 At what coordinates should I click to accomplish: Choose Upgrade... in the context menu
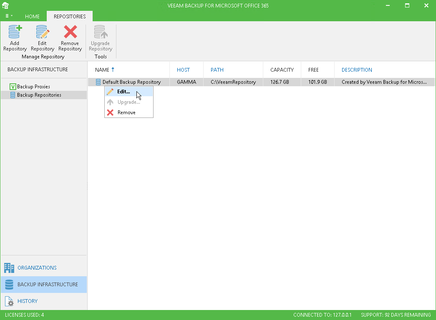[129, 102]
